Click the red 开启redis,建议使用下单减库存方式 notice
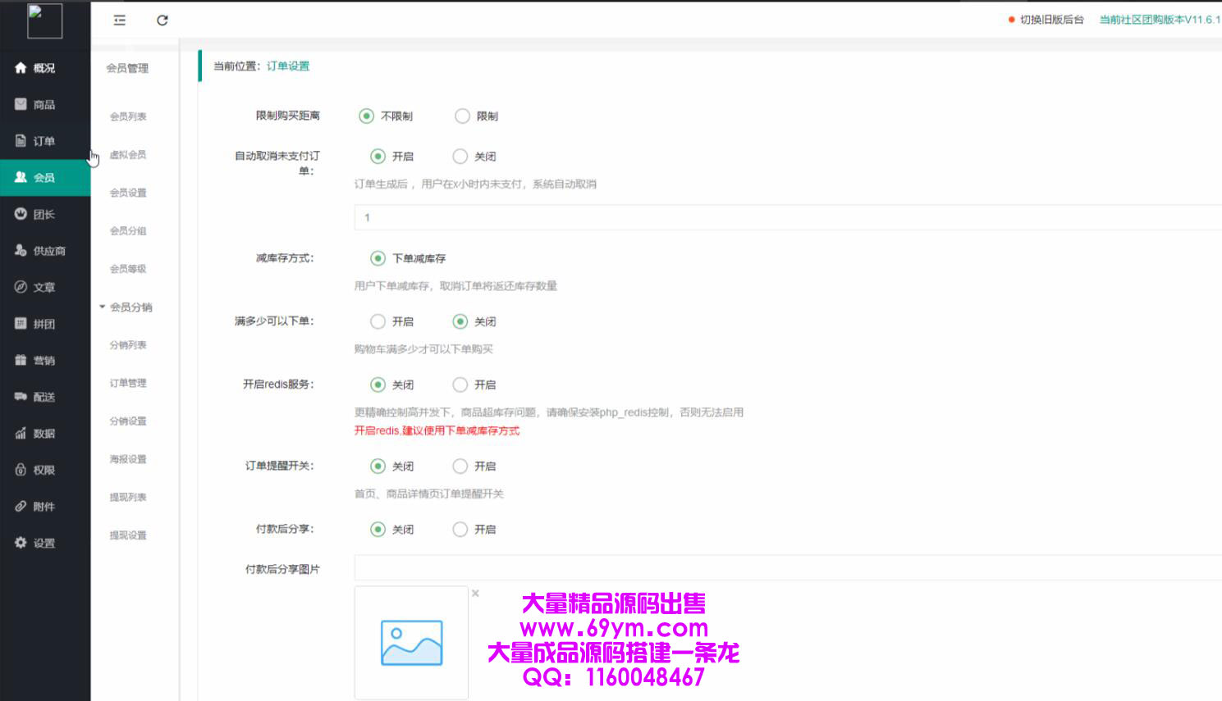Screen dimensions: 1222x701 pyautogui.click(x=437, y=430)
